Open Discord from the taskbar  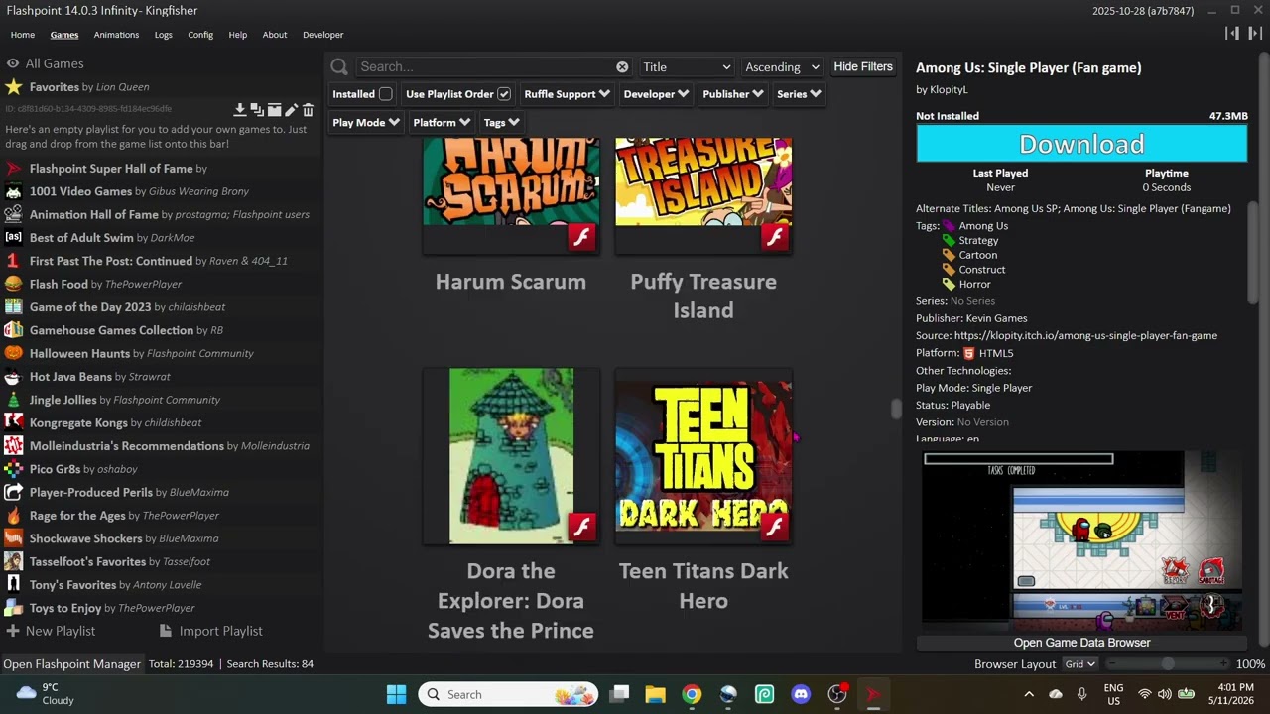(x=801, y=694)
